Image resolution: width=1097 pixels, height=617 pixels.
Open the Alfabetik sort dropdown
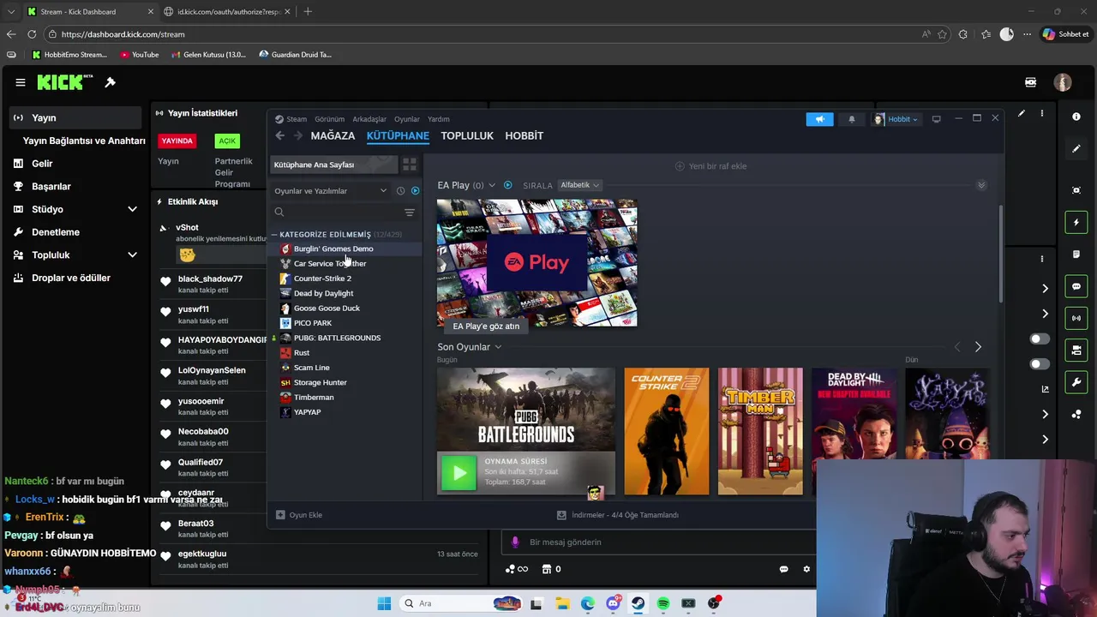point(580,185)
